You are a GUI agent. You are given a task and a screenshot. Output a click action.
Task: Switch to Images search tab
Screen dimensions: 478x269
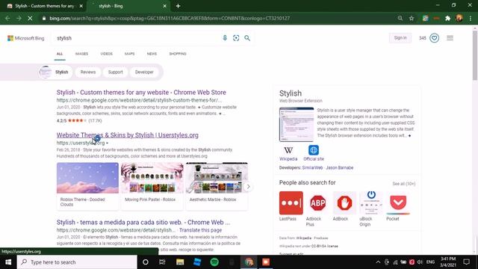point(81,54)
